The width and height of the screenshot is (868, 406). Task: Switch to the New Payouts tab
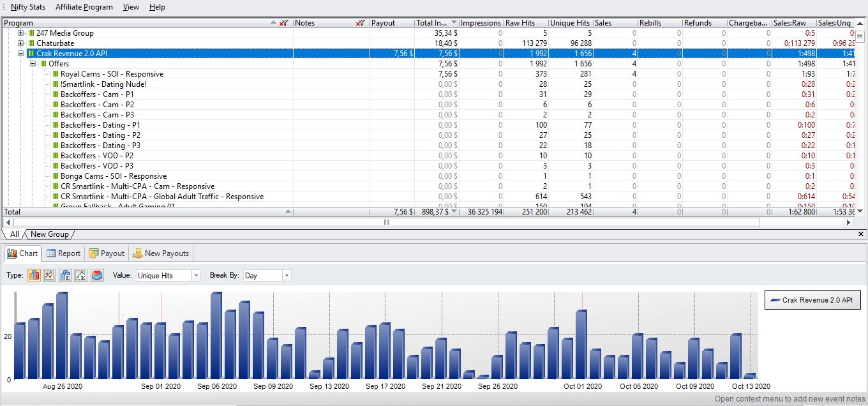pyautogui.click(x=161, y=253)
